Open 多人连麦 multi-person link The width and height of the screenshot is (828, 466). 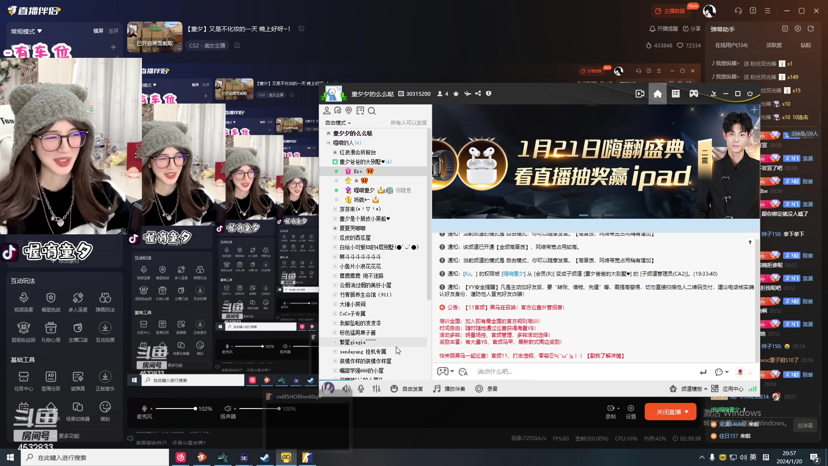coord(78,302)
